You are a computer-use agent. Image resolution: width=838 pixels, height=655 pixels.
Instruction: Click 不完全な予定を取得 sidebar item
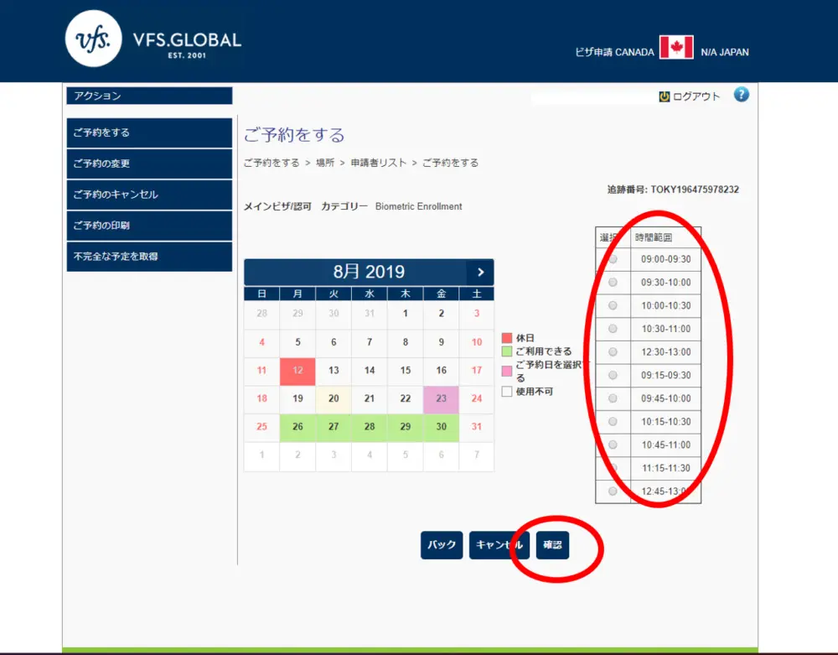coord(149,257)
